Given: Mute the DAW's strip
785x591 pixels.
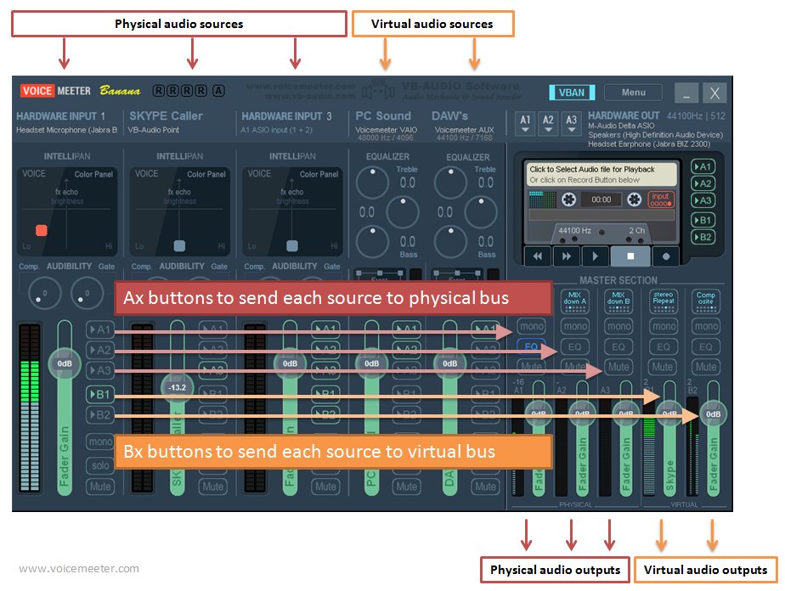Looking at the screenshot, I should pos(485,487).
